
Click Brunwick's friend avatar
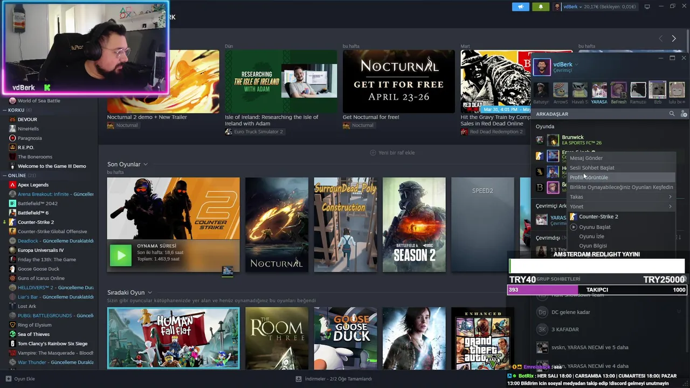[553, 140]
